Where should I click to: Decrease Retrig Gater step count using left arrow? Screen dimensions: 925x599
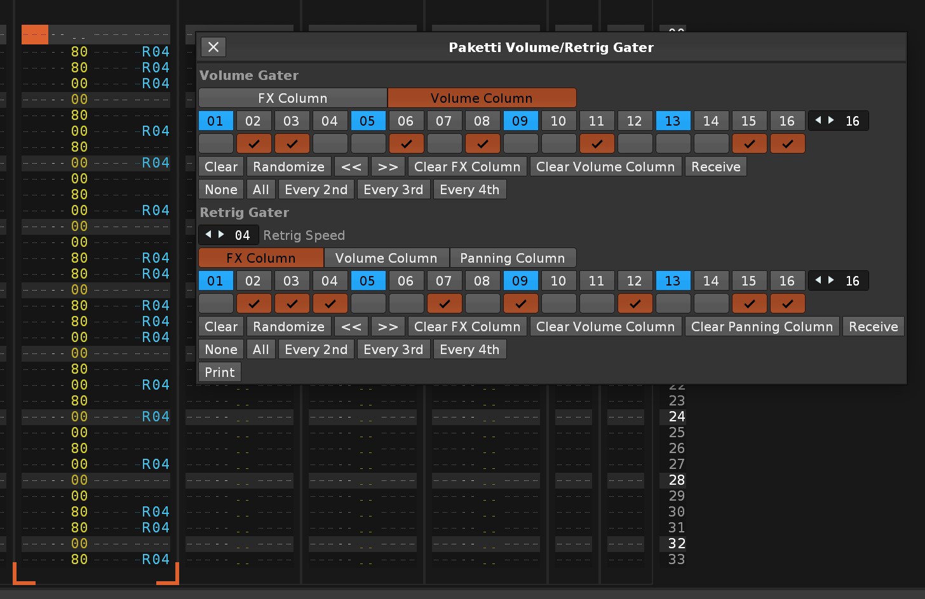click(x=818, y=280)
